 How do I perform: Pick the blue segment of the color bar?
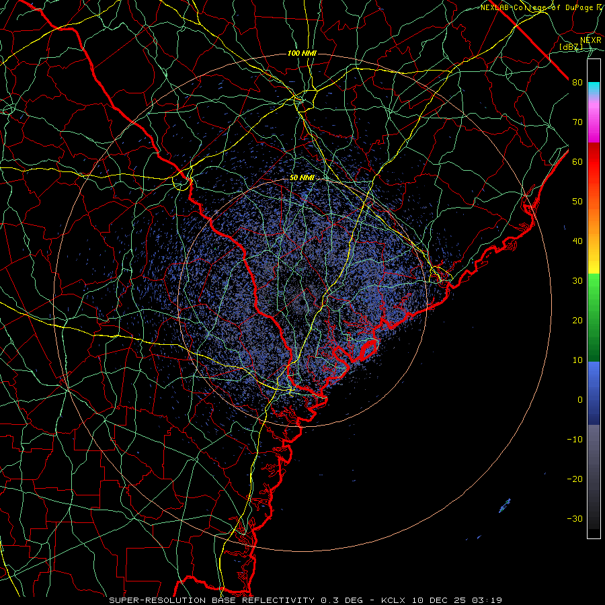pyautogui.click(x=594, y=393)
